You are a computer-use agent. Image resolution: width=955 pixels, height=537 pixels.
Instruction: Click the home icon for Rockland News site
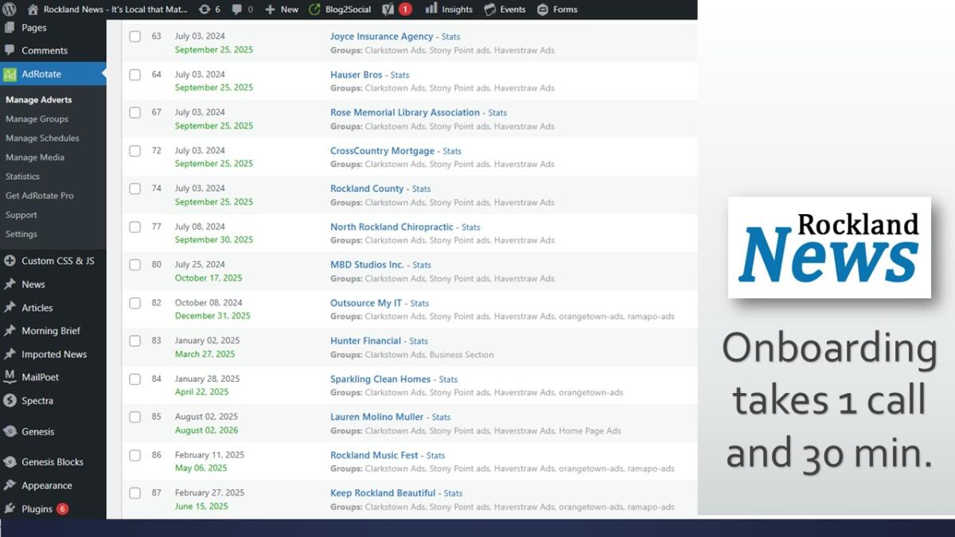tap(33, 10)
